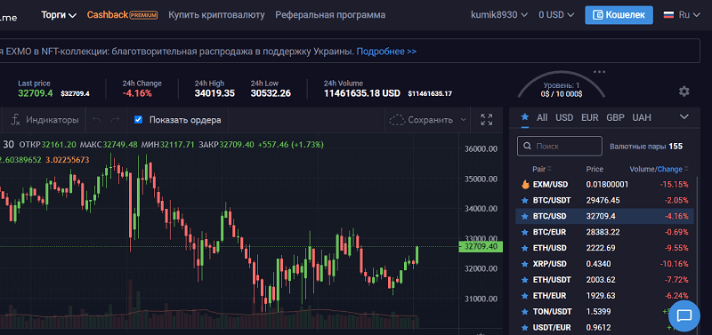
Task: Switch to the GBP pairs tab
Action: tap(615, 117)
